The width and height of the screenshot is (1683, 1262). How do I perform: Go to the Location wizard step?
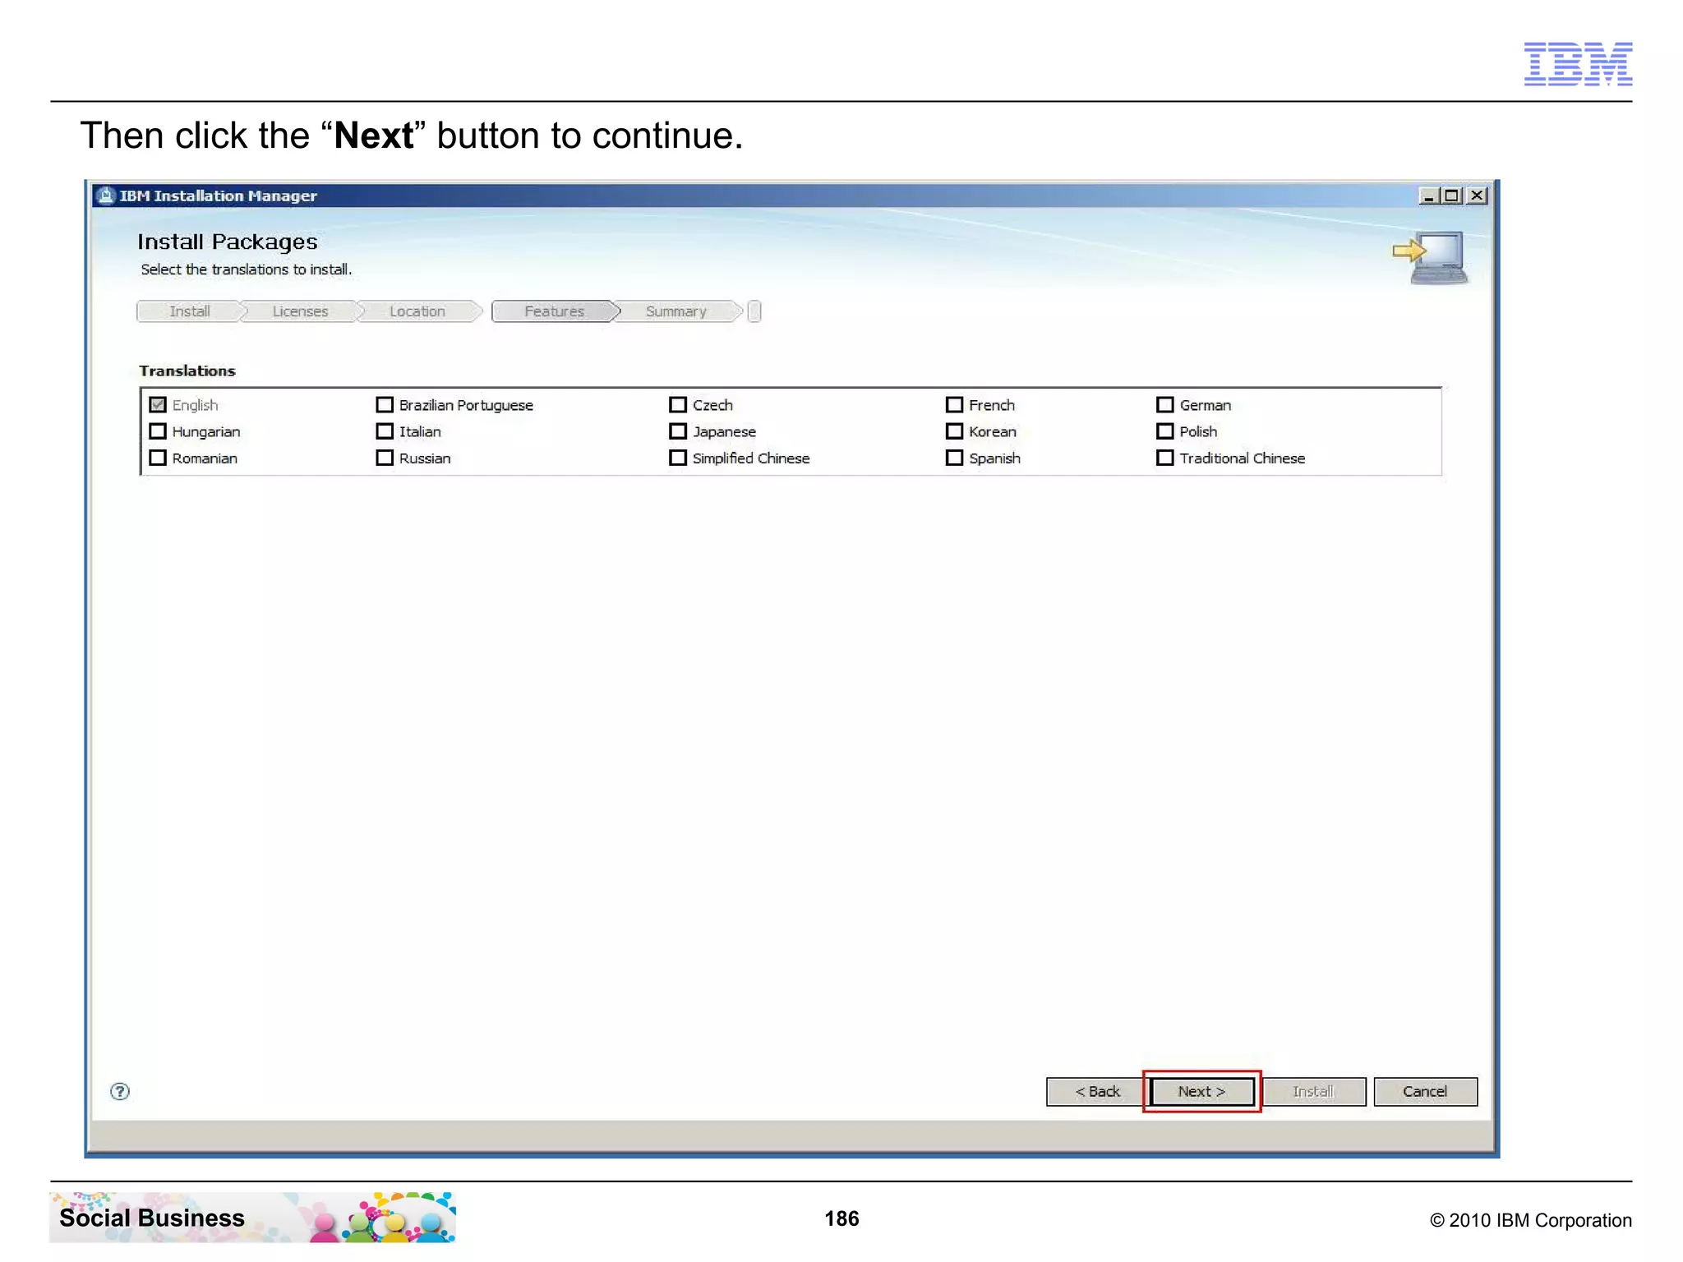point(417,311)
